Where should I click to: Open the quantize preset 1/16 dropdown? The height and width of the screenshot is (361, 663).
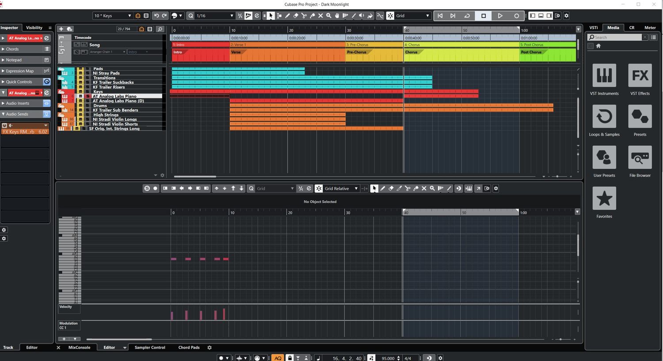(x=215, y=15)
